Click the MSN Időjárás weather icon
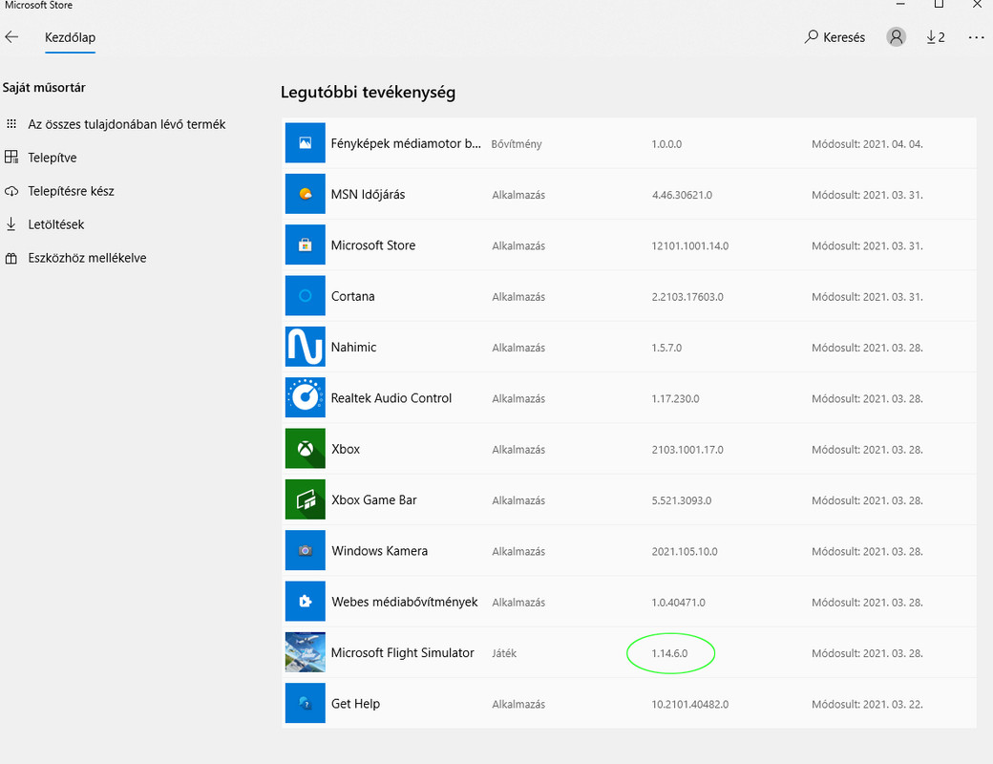Screen dimensions: 993x764 (306, 194)
